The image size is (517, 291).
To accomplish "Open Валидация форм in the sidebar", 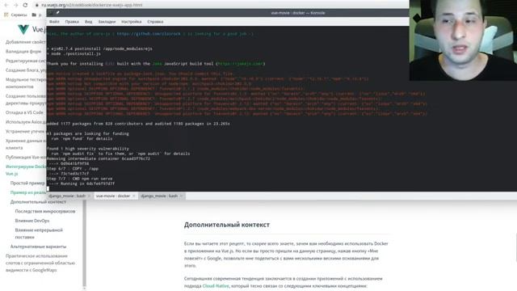I will (x=23, y=52).
